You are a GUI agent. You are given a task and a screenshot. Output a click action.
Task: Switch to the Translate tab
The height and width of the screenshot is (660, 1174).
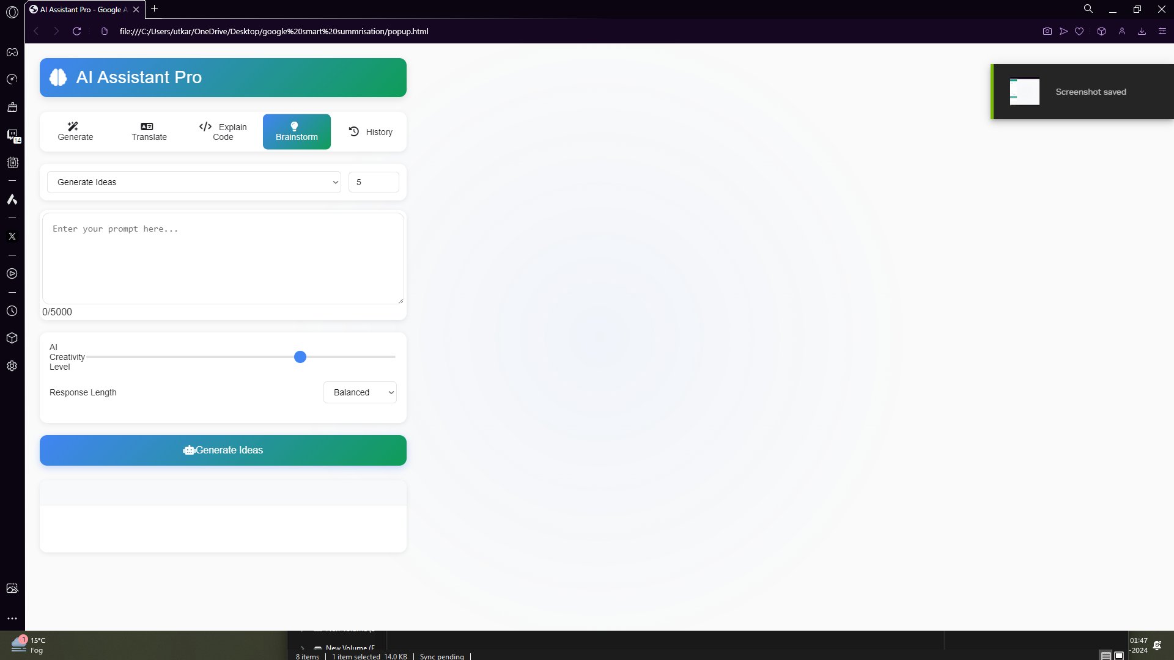tap(149, 131)
